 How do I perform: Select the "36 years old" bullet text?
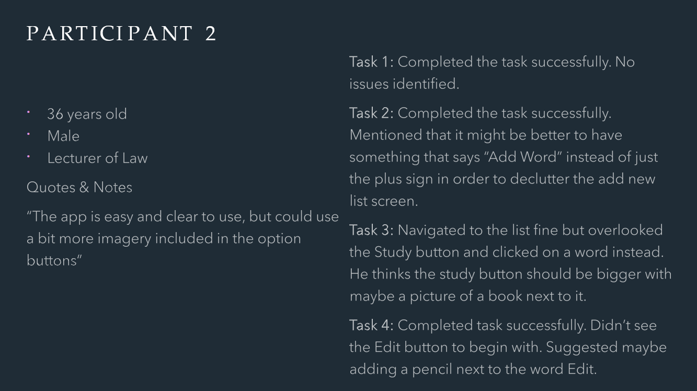coord(87,114)
